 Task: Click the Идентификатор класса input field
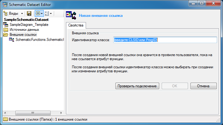[x=165, y=40]
